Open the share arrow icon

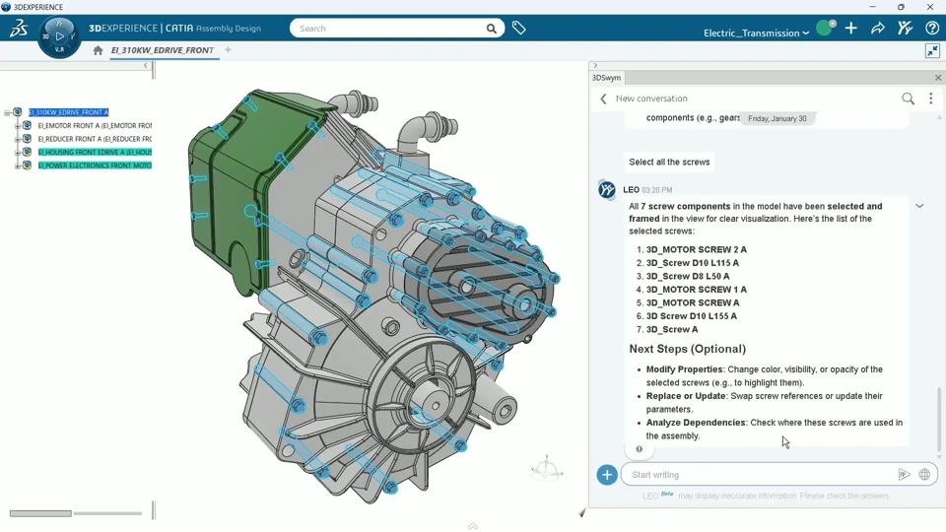[x=878, y=28]
